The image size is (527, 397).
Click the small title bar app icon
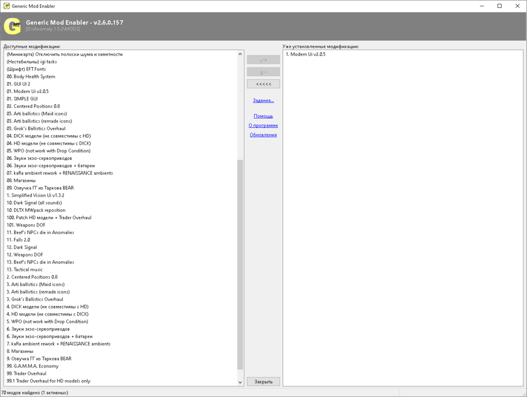[x=6, y=6]
